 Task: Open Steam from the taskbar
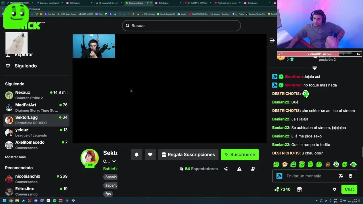(x=23, y=201)
